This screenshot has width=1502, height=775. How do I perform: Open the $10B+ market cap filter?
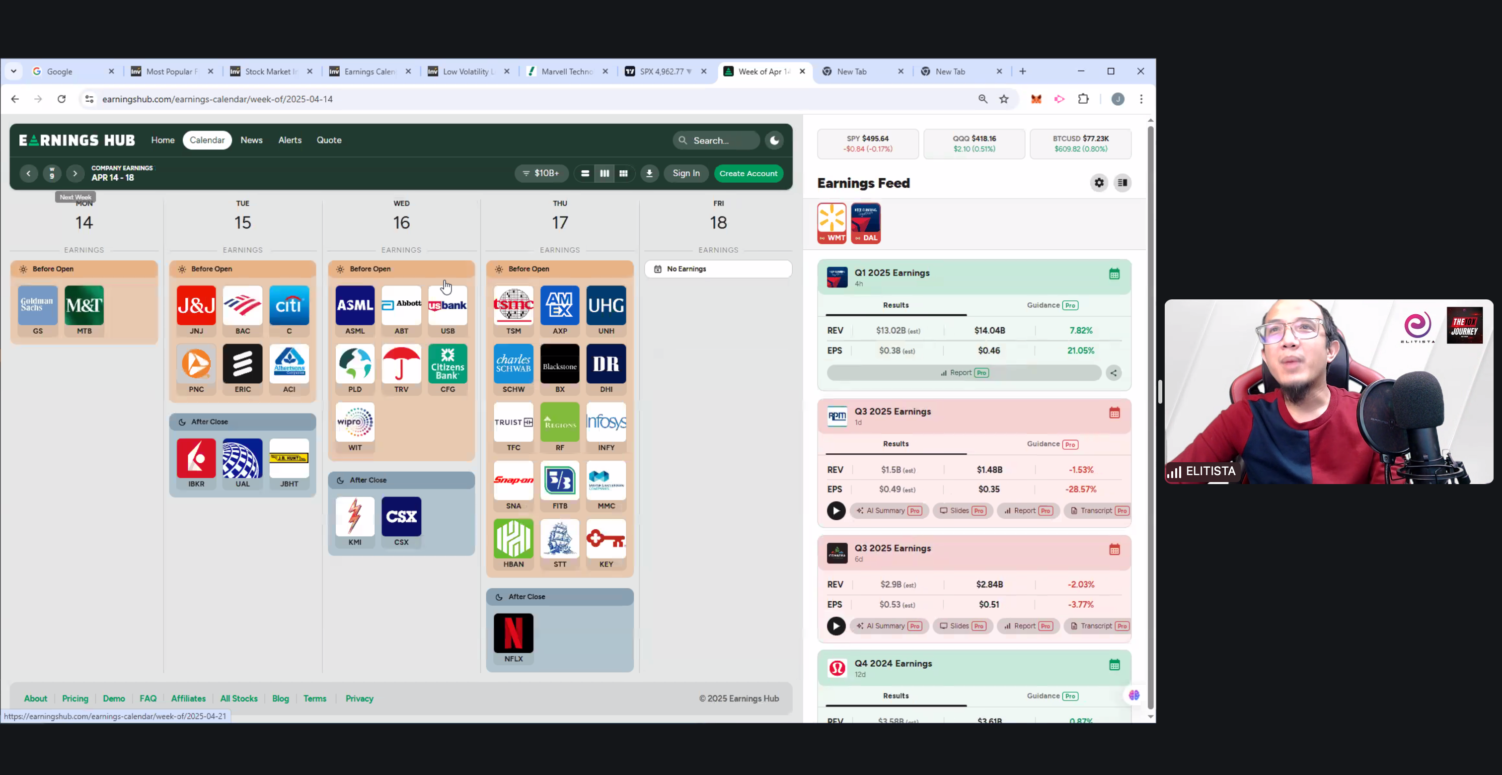point(542,174)
